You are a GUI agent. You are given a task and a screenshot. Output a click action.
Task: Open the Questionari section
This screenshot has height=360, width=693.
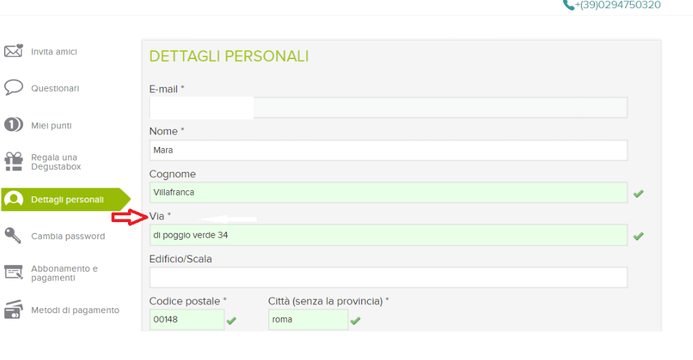55,88
